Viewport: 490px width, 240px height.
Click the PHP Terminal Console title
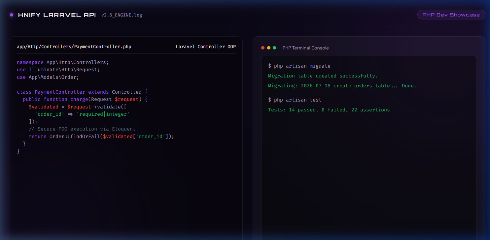(306, 48)
